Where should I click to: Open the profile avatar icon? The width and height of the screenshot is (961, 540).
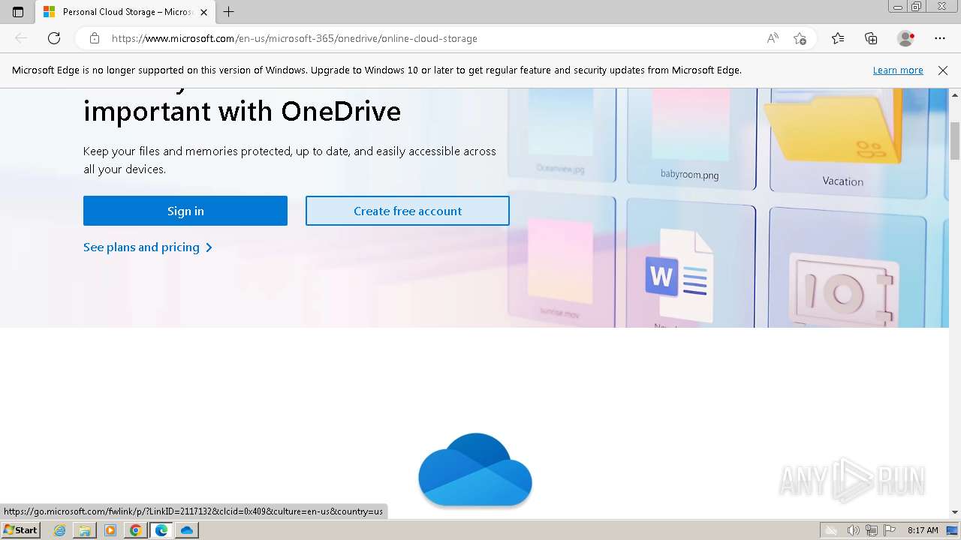coord(905,38)
